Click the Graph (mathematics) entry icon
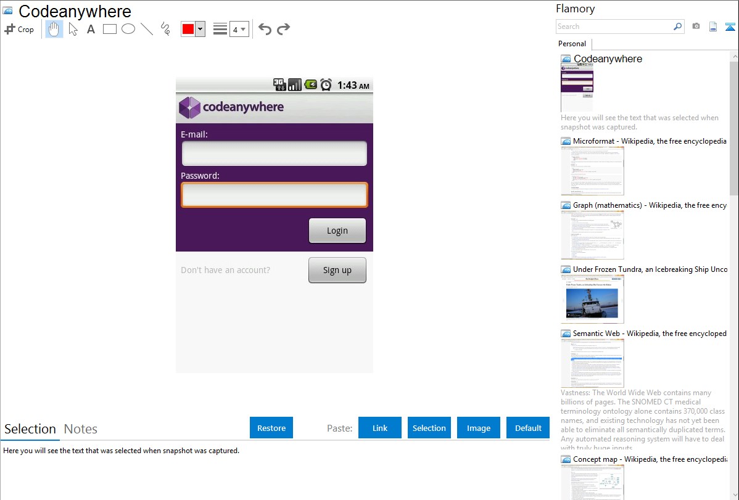Viewport: 739px width, 500px height. tap(566, 205)
